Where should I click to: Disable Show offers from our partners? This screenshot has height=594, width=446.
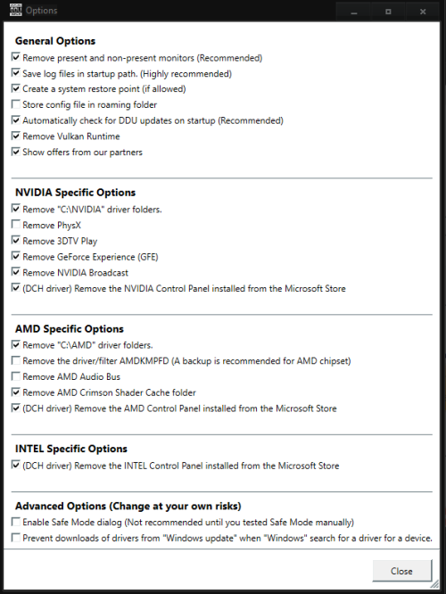(x=15, y=152)
